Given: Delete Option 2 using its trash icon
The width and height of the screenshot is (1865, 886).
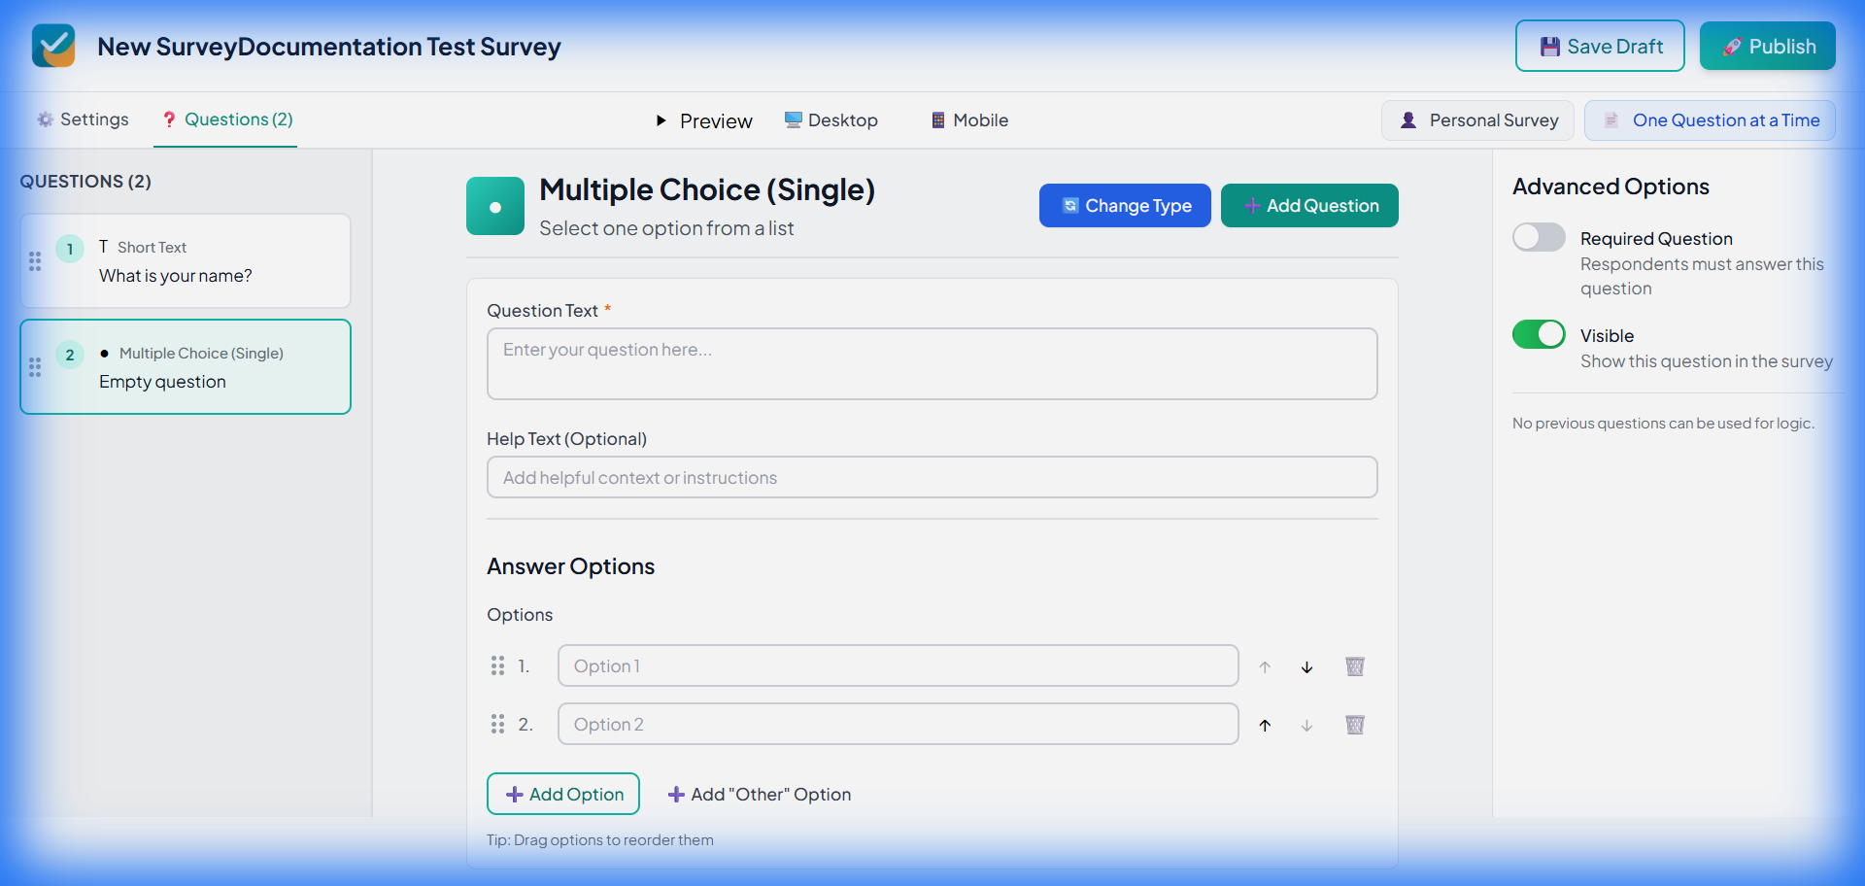Looking at the screenshot, I should tap(1355, 725).
